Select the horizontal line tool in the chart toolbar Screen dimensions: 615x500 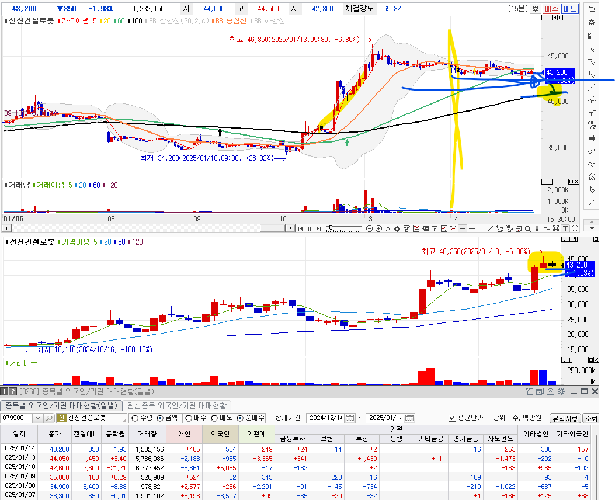(472, 228)
